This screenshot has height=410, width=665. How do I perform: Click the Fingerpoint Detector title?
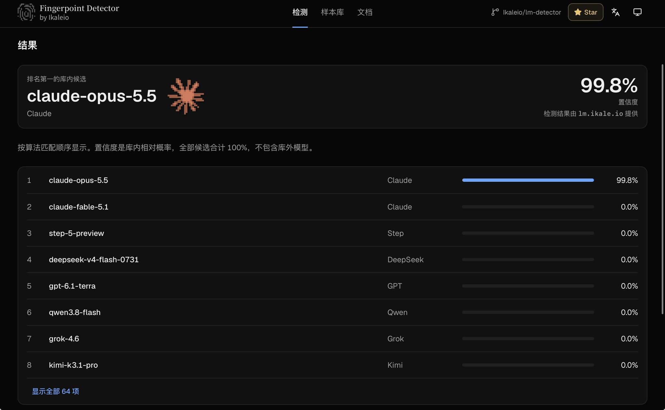(79, 8)
